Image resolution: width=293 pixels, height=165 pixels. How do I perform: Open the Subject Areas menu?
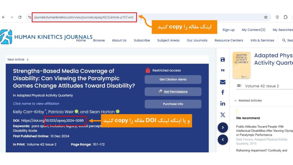pos(168,40)
